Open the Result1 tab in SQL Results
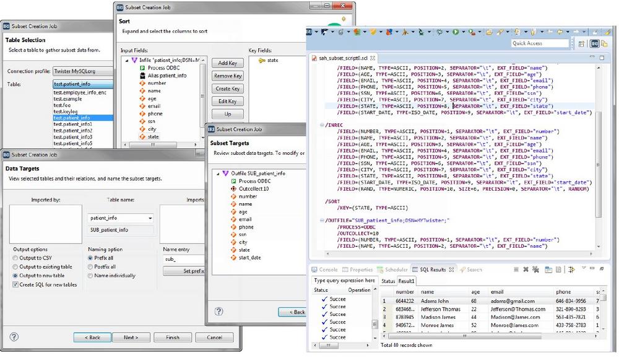 point(407,281)
